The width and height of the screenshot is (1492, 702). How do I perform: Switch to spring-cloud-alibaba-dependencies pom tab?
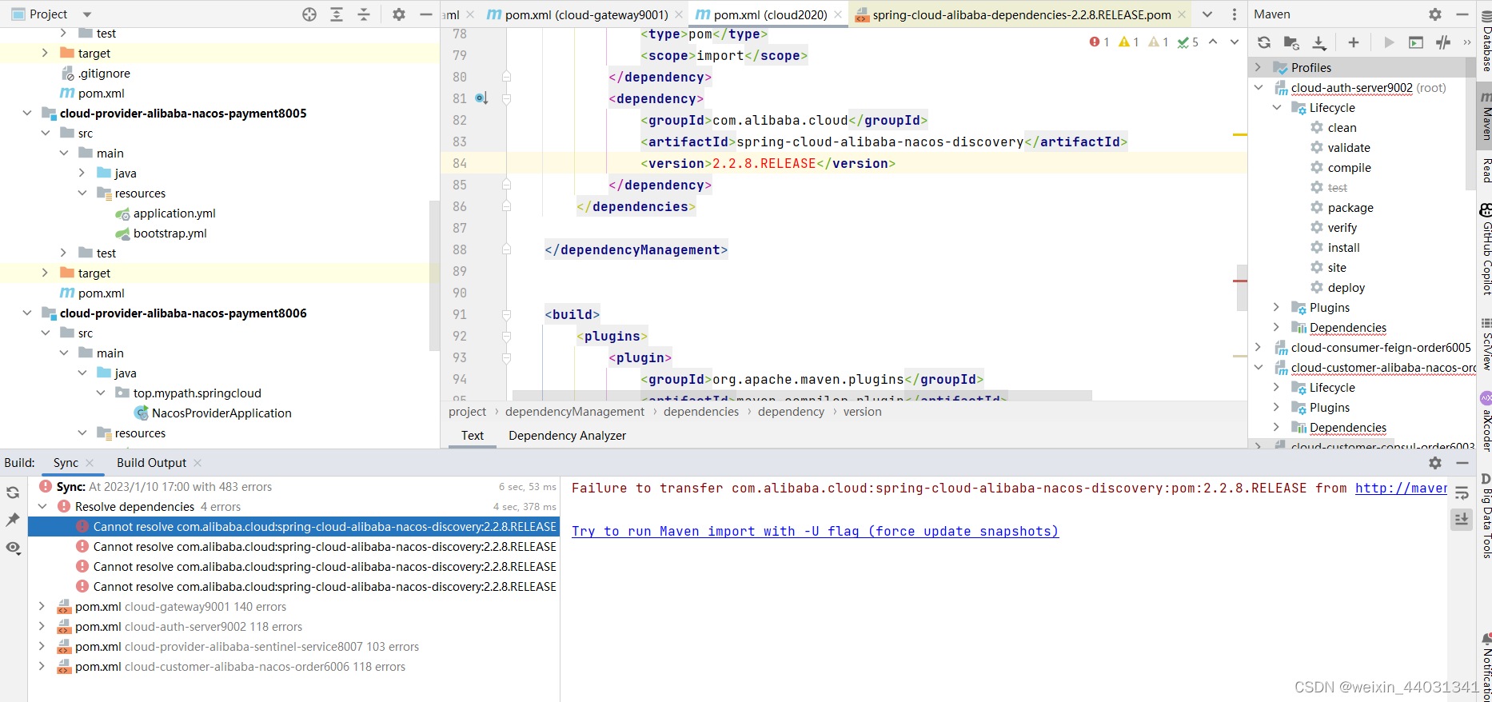(1021, 14)
